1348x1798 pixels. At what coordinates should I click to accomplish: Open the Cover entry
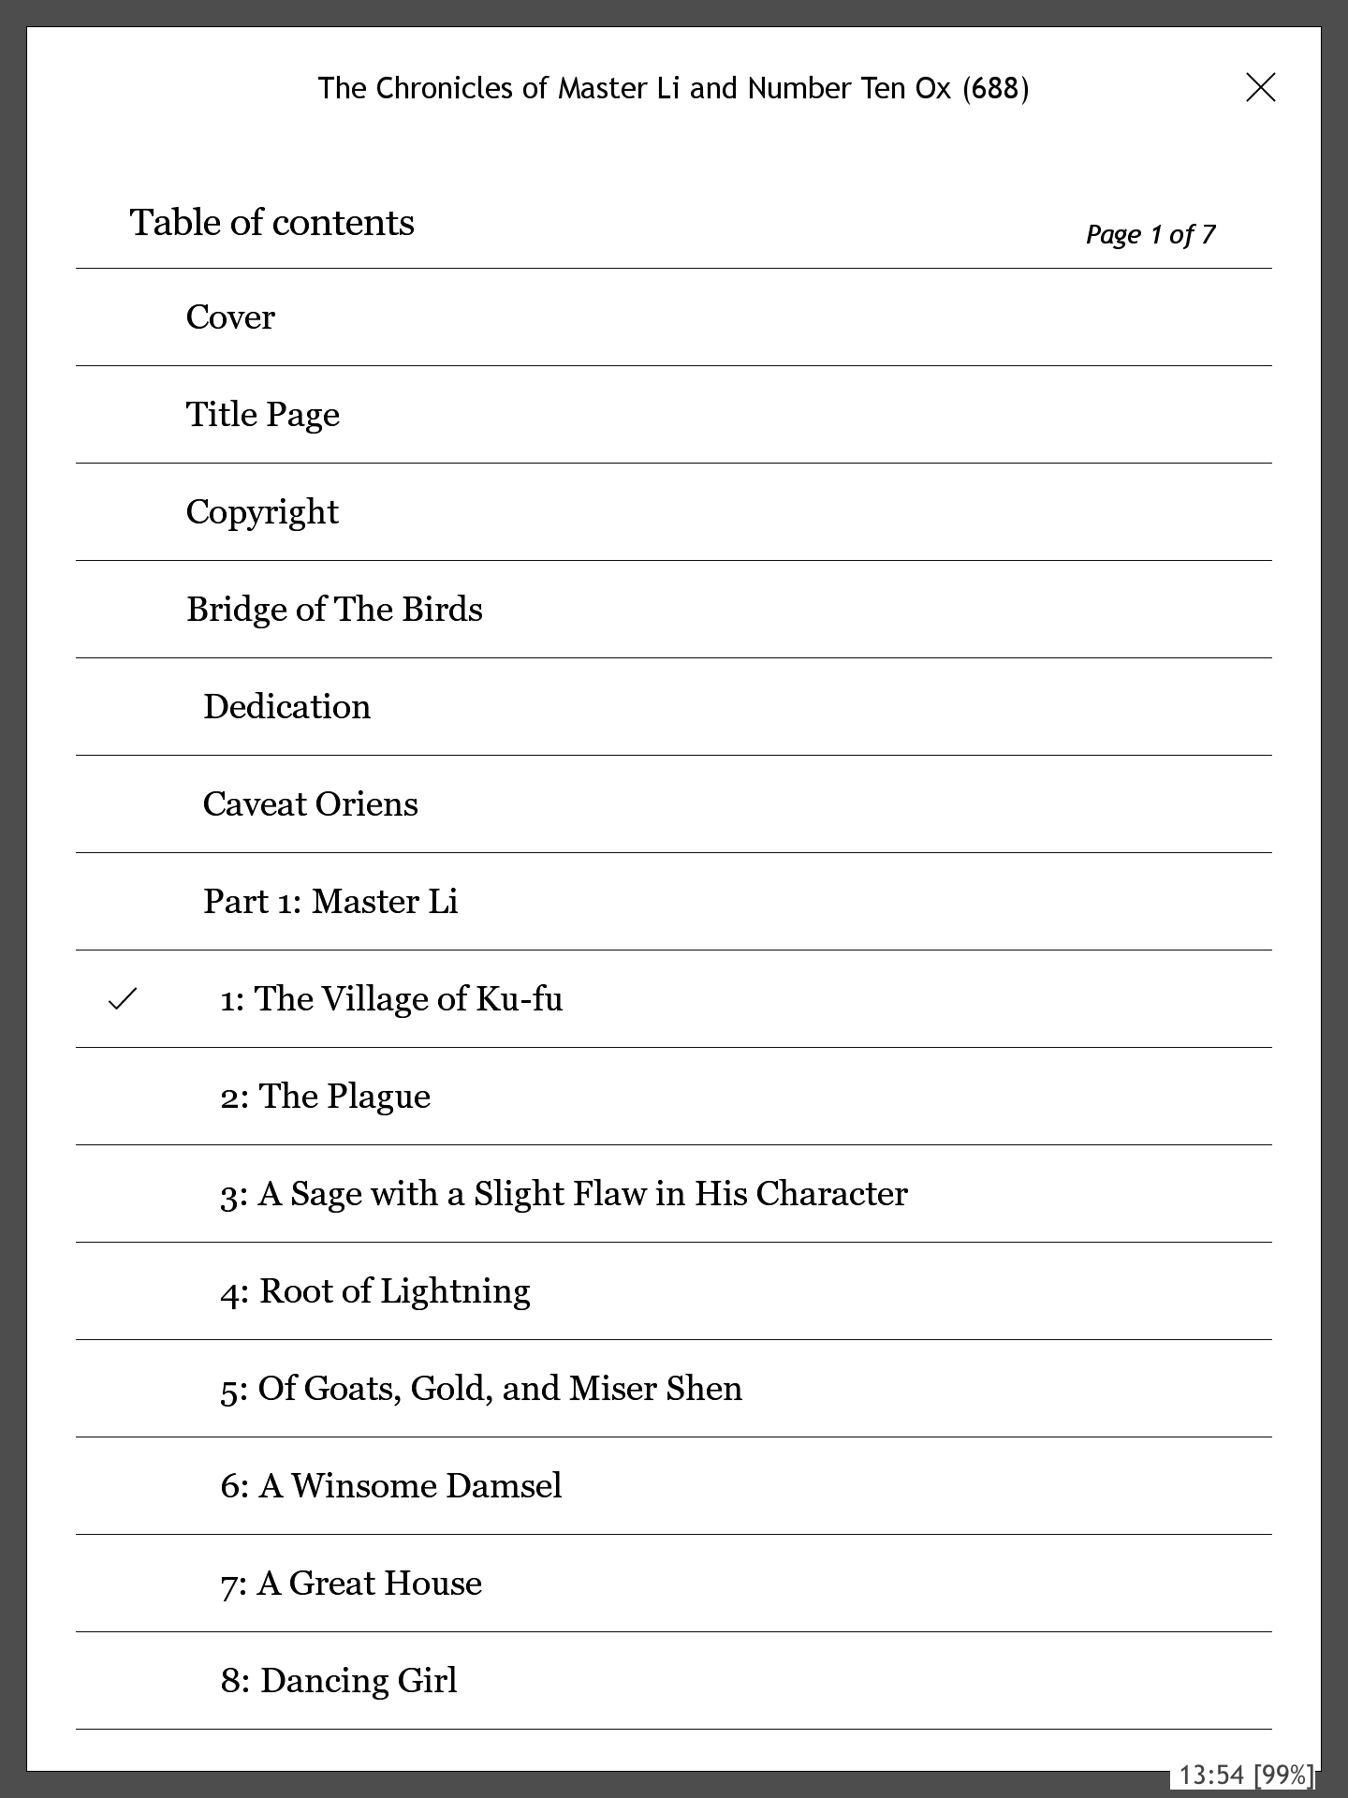[x=230, y=317]
